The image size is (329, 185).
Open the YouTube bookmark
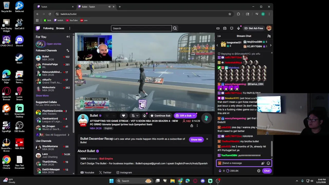click(72, 20)
